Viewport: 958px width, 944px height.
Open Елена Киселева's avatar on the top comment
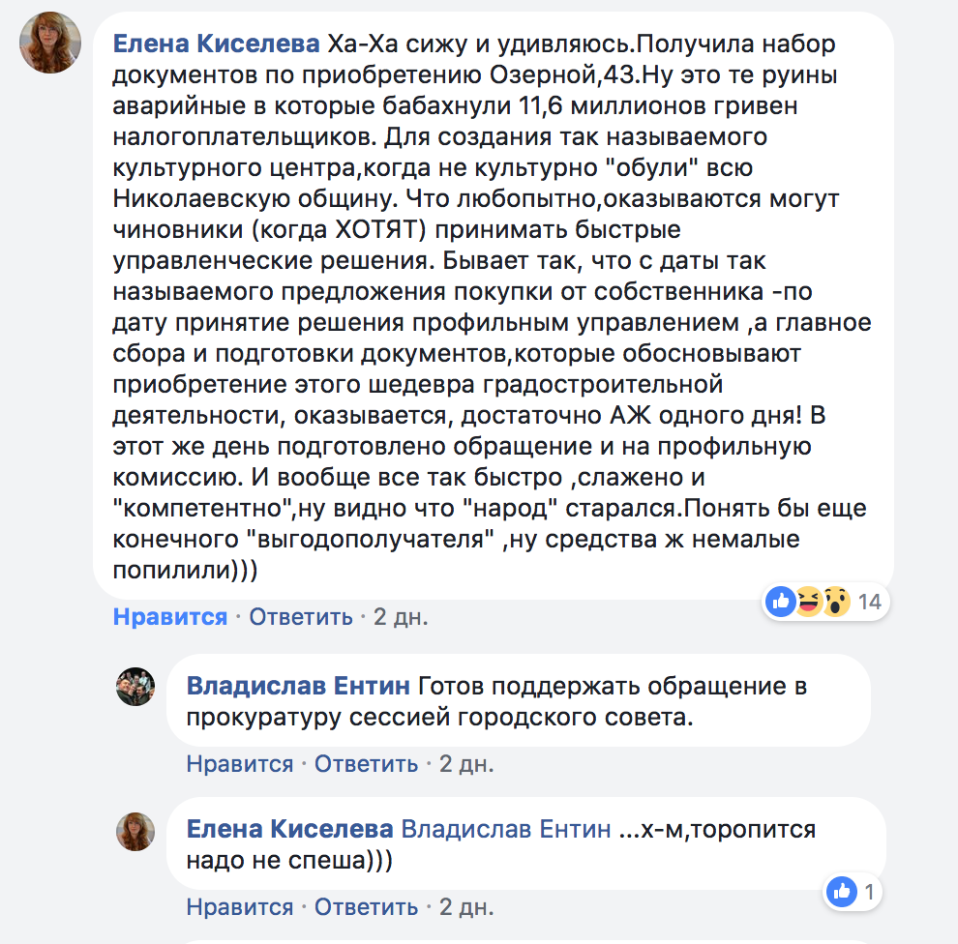point(50,44)
